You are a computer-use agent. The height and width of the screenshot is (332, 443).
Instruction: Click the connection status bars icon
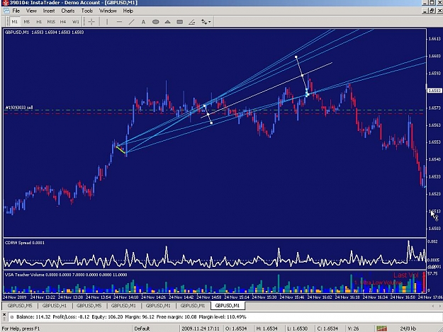click(x=382, y=328)
